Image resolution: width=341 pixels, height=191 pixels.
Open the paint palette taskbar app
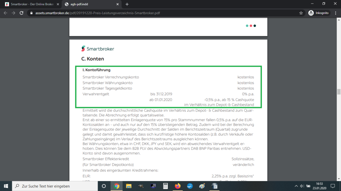coord(202,186)
